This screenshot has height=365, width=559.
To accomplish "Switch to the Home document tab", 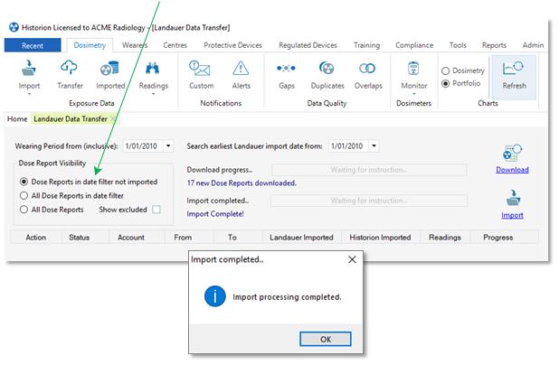I will 17,119.
